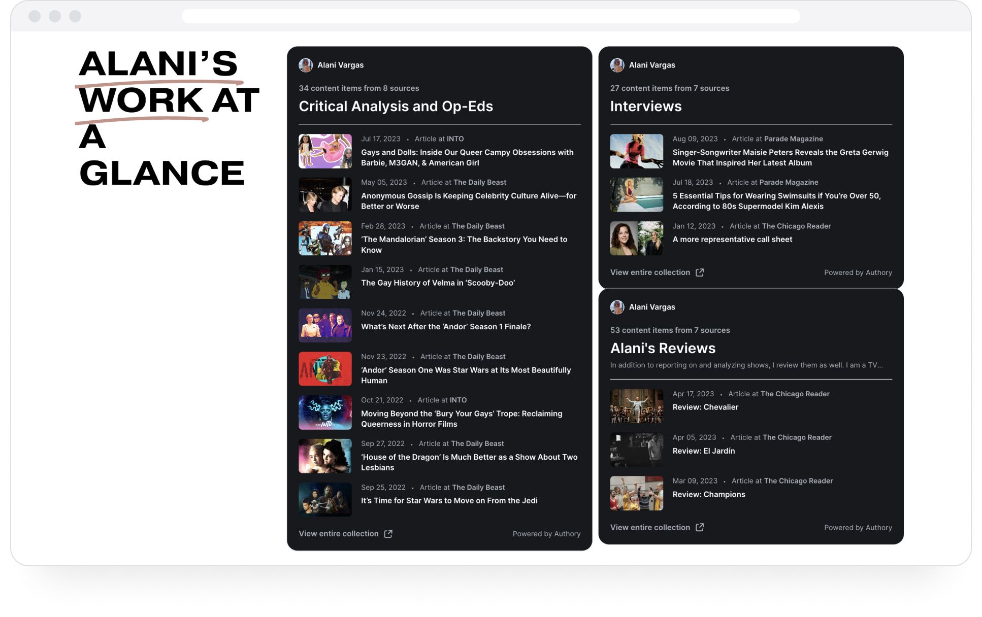
Task: Open Kim Alexis swimsuit tips article
Action: (776, 201)
